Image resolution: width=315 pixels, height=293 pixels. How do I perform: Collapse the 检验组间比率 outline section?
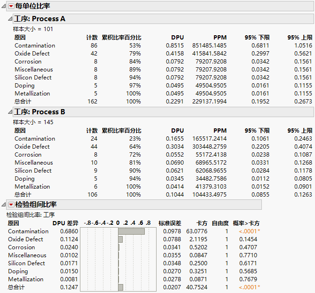[3, 205]
